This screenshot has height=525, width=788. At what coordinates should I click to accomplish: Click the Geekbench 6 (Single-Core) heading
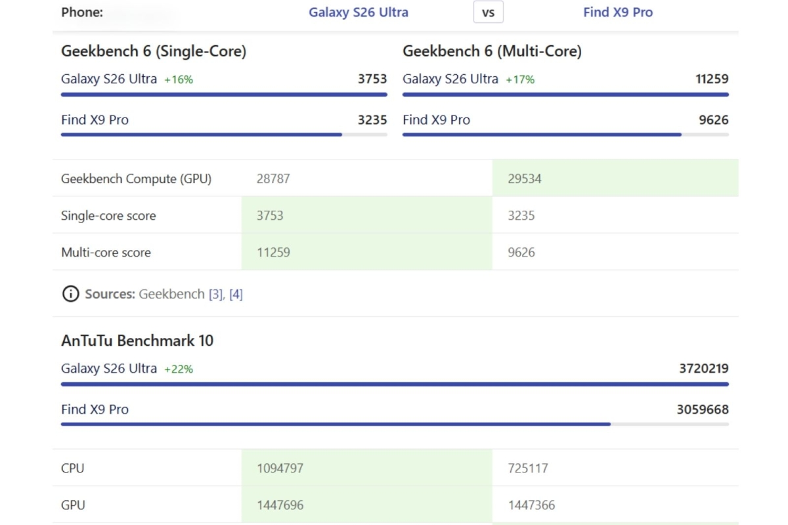click(154, 51)
